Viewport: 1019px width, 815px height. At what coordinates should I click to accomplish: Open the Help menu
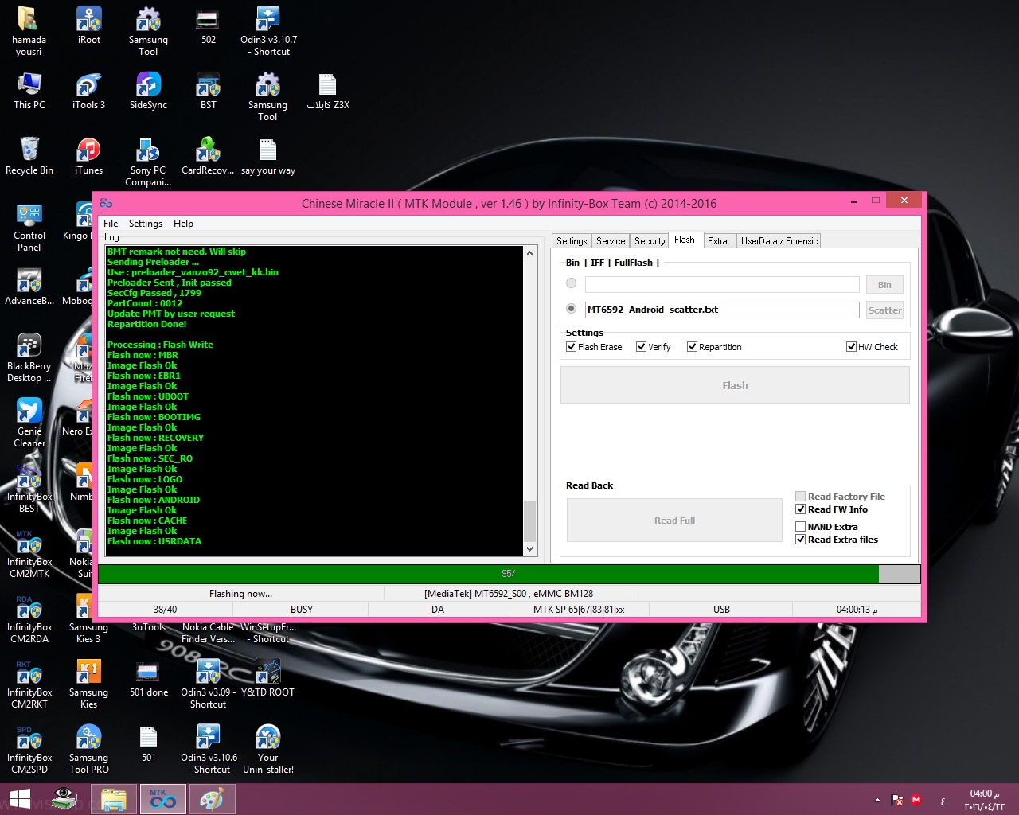click(x=183, y=224)
